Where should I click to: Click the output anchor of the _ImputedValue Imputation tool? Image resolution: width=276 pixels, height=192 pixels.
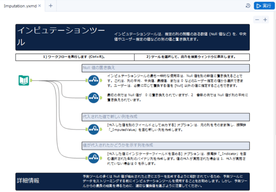click(101, 129)
